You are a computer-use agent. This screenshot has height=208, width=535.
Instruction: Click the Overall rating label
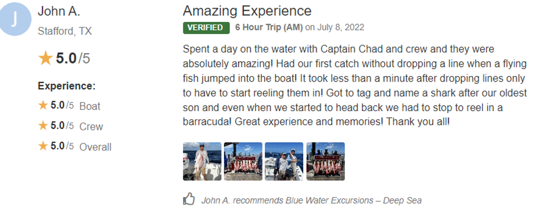pos(95,147)
